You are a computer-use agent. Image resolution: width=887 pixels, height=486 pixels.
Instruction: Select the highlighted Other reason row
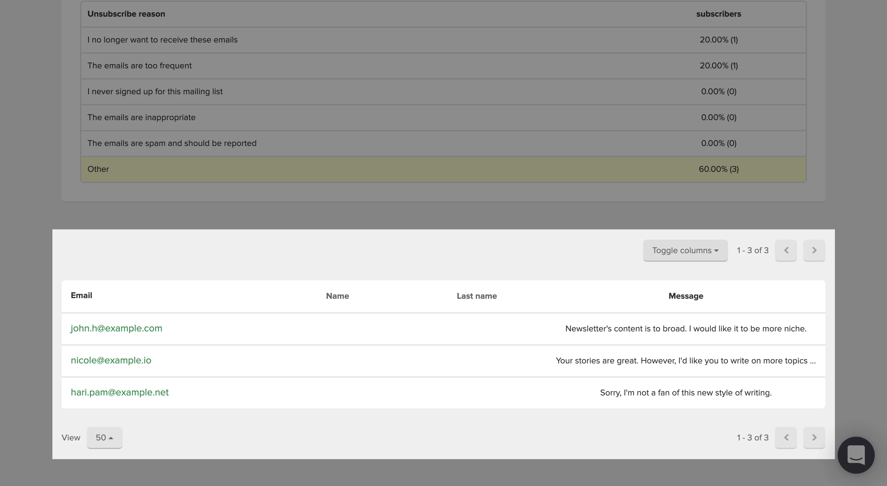pos(443,169)
